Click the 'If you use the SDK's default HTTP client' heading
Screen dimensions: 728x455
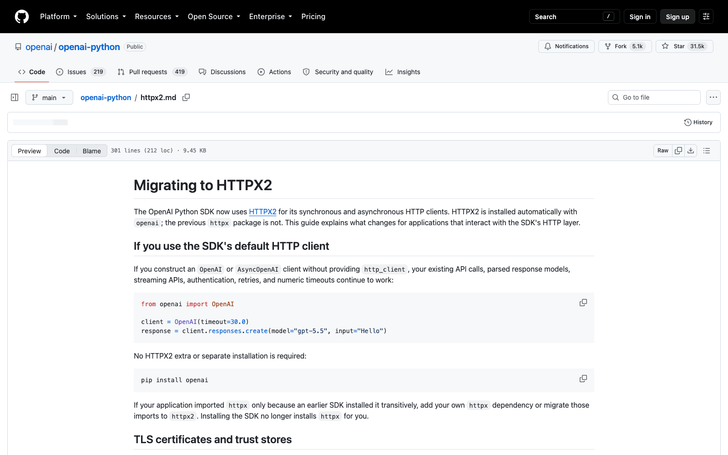231,246
